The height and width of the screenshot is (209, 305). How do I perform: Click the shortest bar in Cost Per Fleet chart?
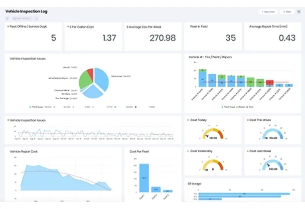tap(168, 191)
